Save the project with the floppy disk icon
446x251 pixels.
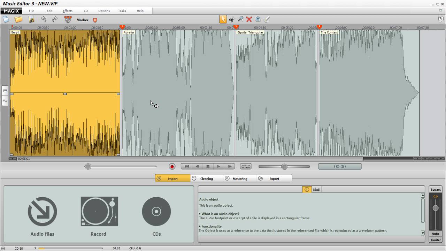[31, 20]
